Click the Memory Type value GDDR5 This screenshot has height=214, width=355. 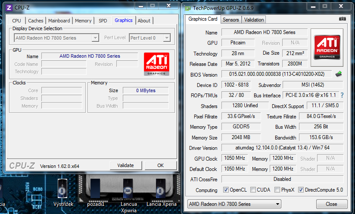point(241,127)
